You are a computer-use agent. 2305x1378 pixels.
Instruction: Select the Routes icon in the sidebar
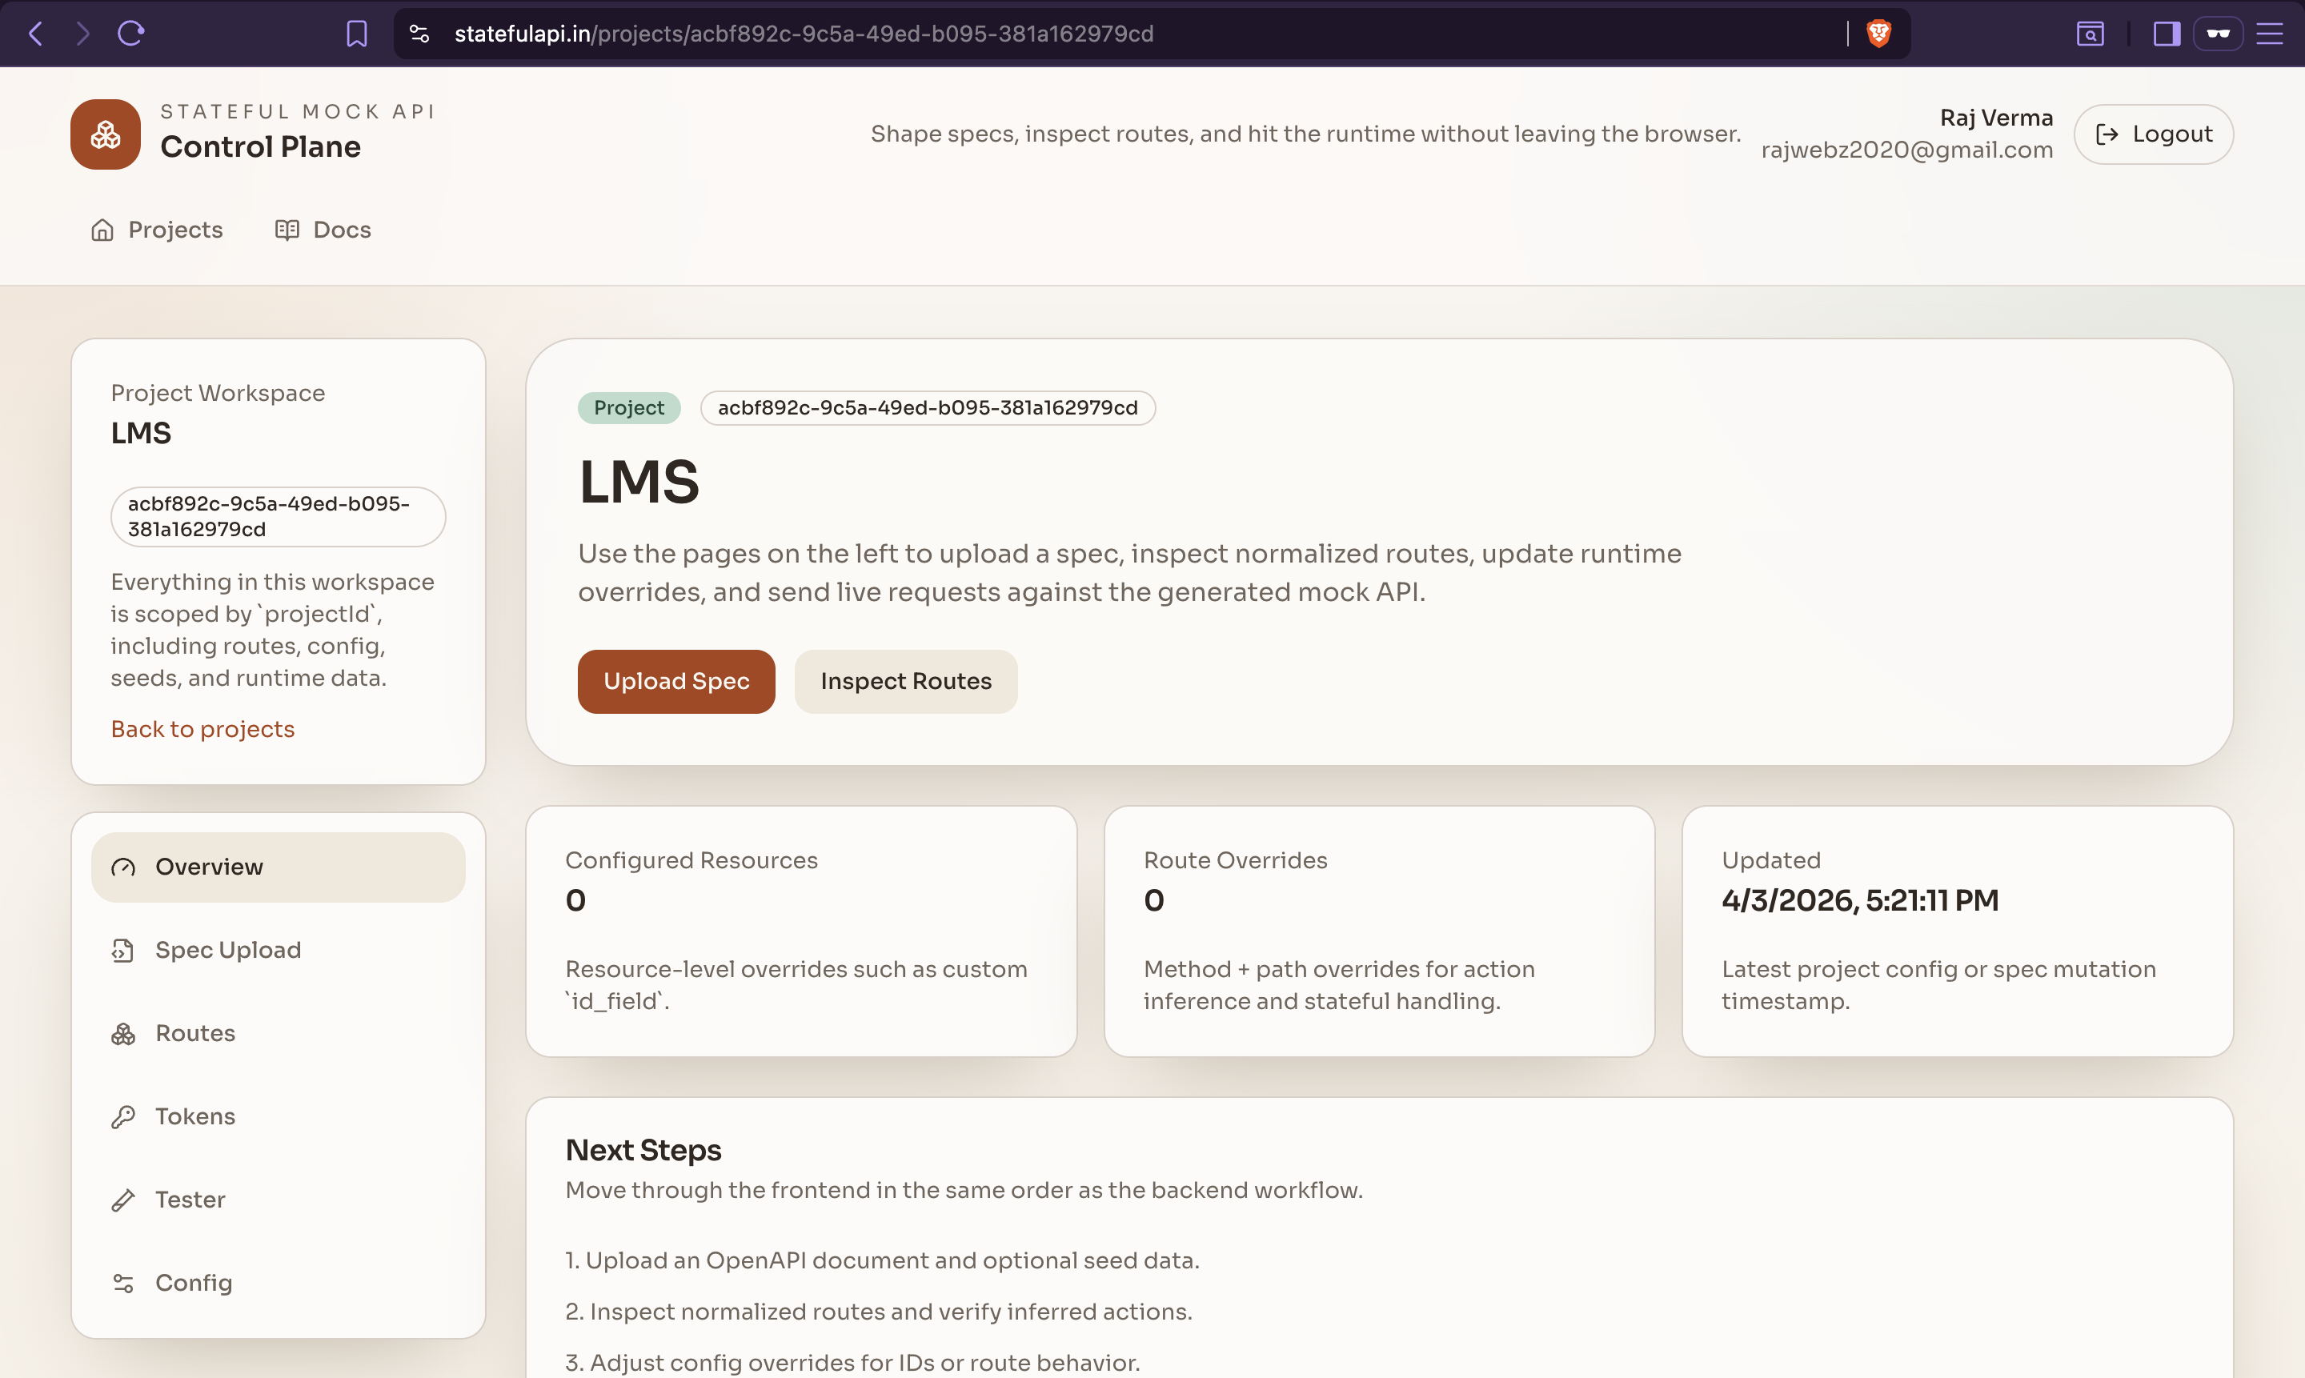pyautogui.click(x=123, y=1034)
